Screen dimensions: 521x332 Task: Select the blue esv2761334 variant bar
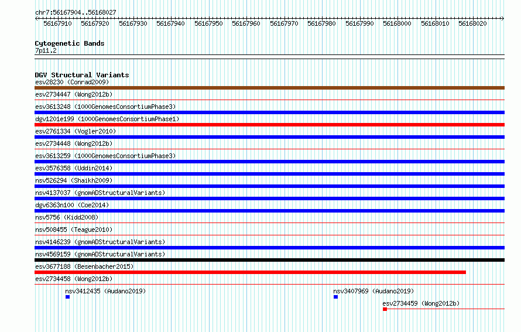(x=269, y=137)
